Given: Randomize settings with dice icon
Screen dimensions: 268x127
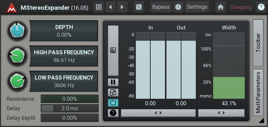Looking at the screenshot, I should click(139, 7).
